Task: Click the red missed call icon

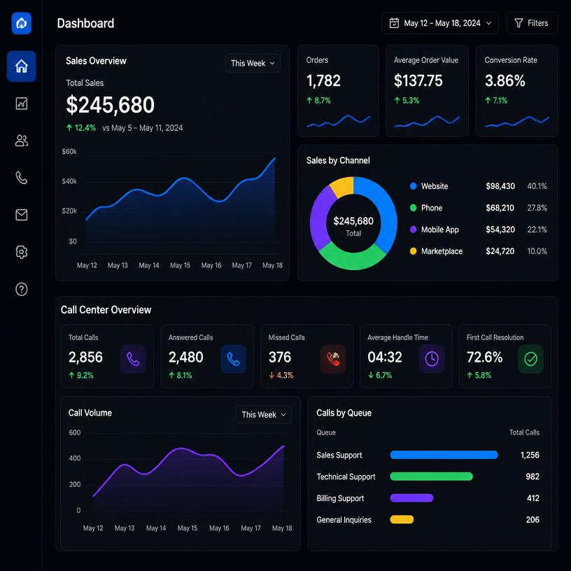Action: point(333,359)
